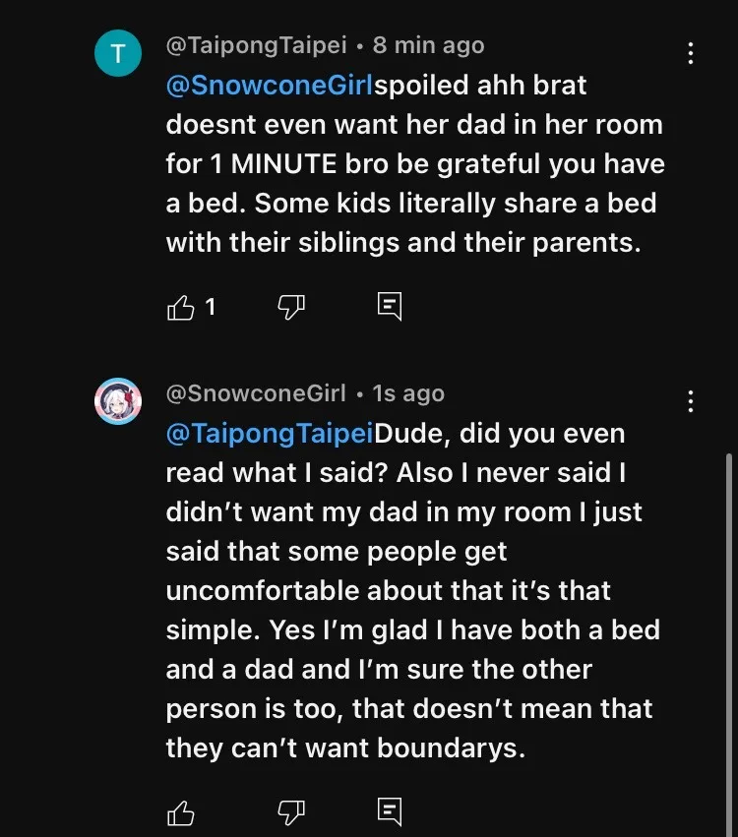Dislike SnowconeGirl's reply about boundaries
This screenshot has height=837, width=738.
[x=291, y=812]
